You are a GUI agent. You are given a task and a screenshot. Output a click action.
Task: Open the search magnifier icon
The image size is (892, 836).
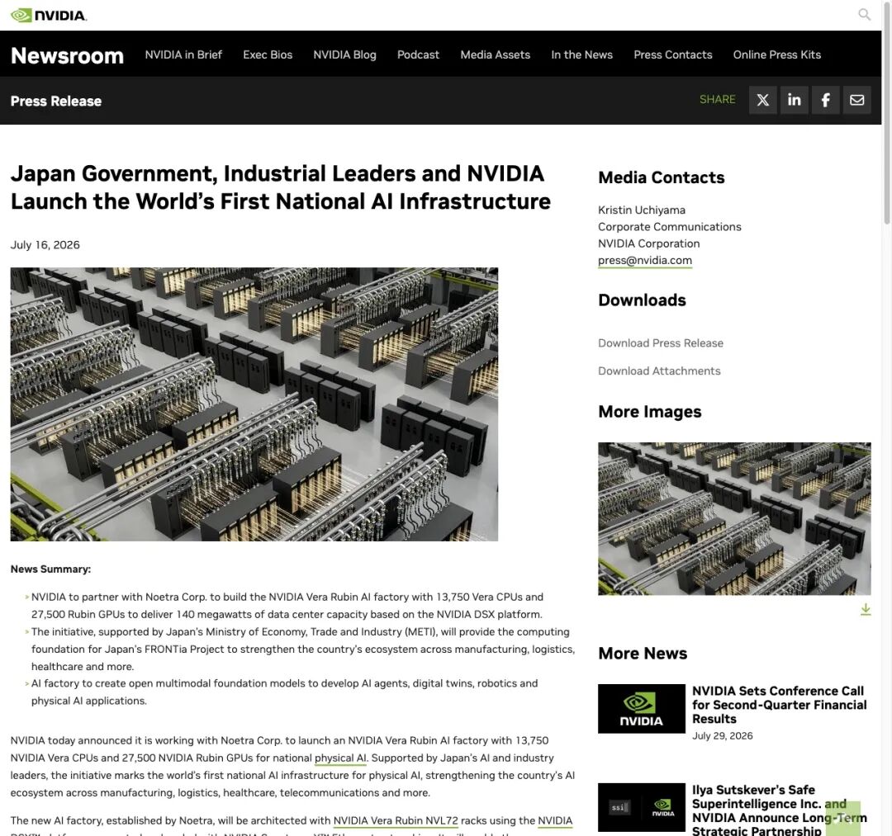864,14
